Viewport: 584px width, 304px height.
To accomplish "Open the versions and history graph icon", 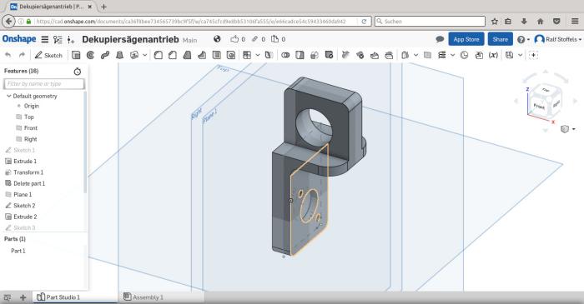I will coord(58,39).
